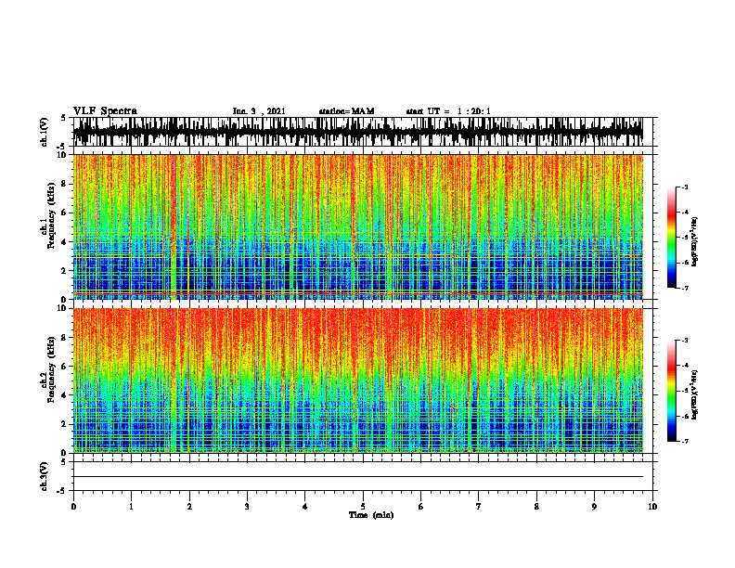The height and width of the screenshot is (568, 735).
Task: Select the date label "Jan. 3, 2021"
Action: pos(259,111)
